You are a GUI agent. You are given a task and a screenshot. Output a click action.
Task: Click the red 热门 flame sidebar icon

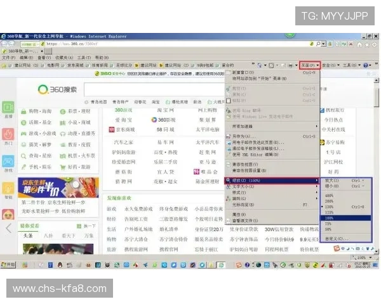8,134
